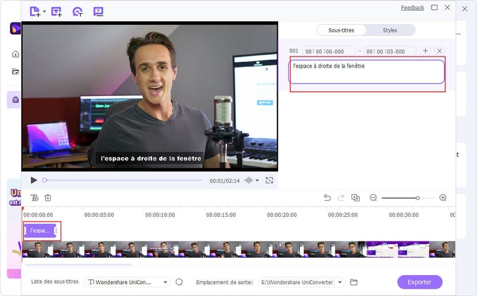Viewport: 477px width, 296px height.
Task: Click the Home icon in left sidebar
Action: click(x=16, y=54)
